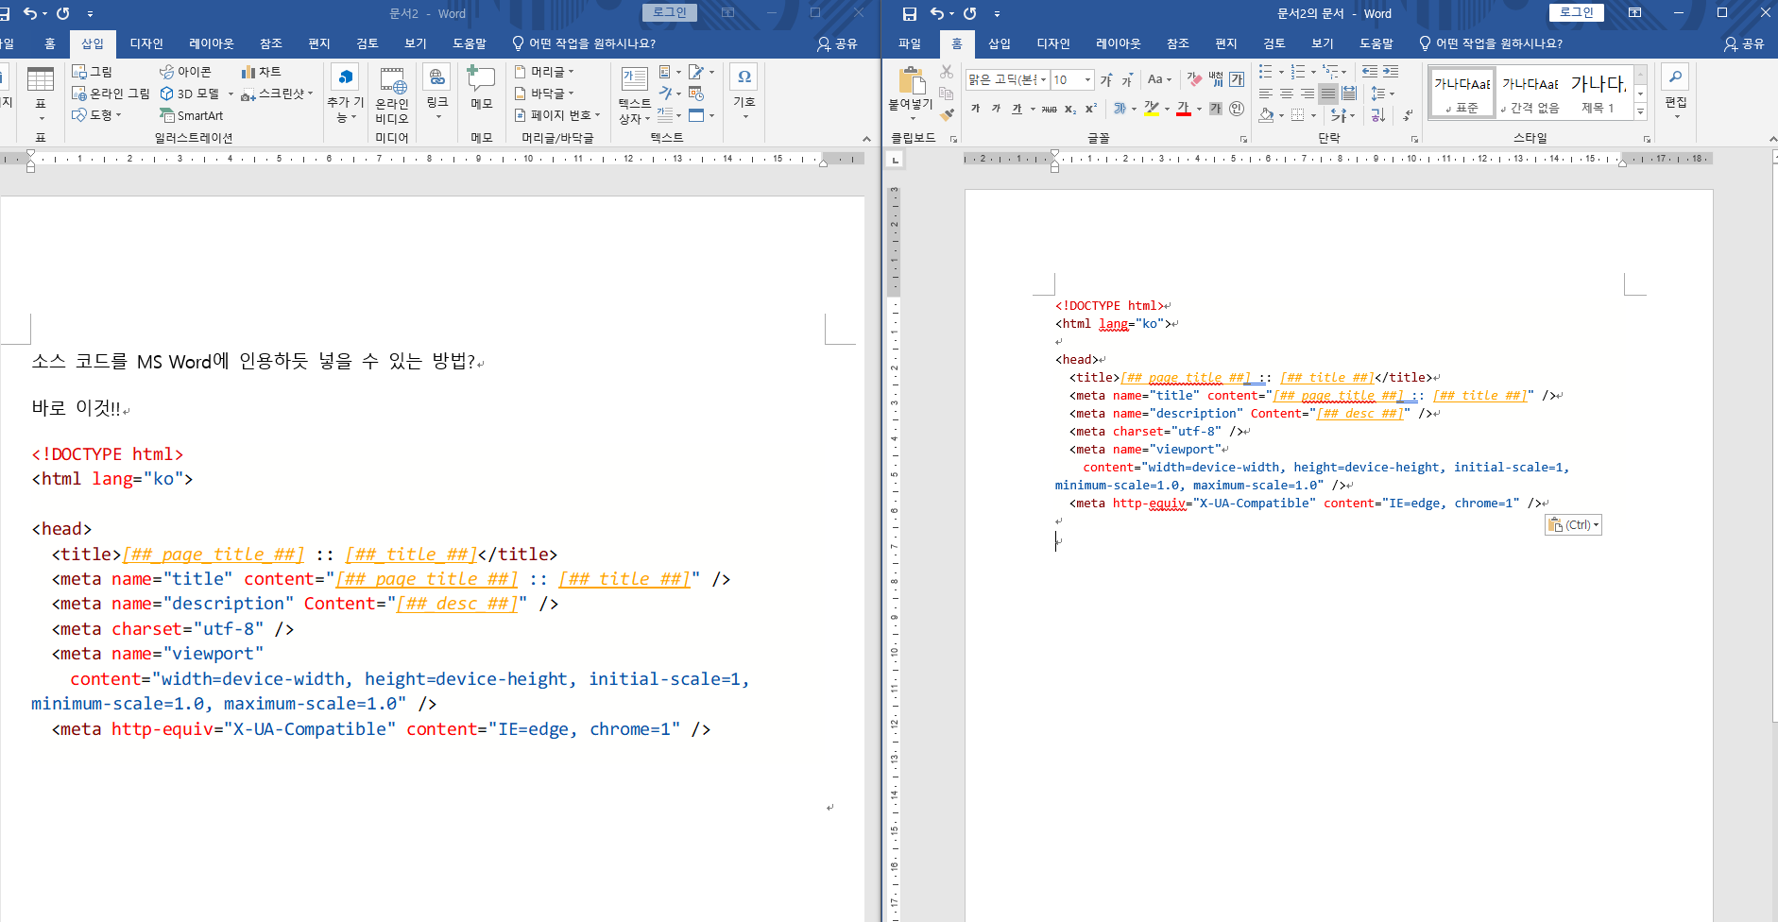
Task: Insert picture with 그림 icon
Action: click(x=93, y=72)
